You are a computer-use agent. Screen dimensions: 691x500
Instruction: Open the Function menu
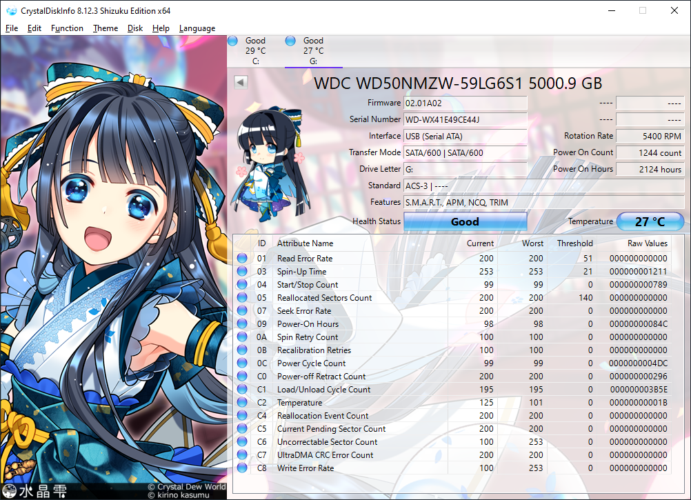[x=67, y=28]
